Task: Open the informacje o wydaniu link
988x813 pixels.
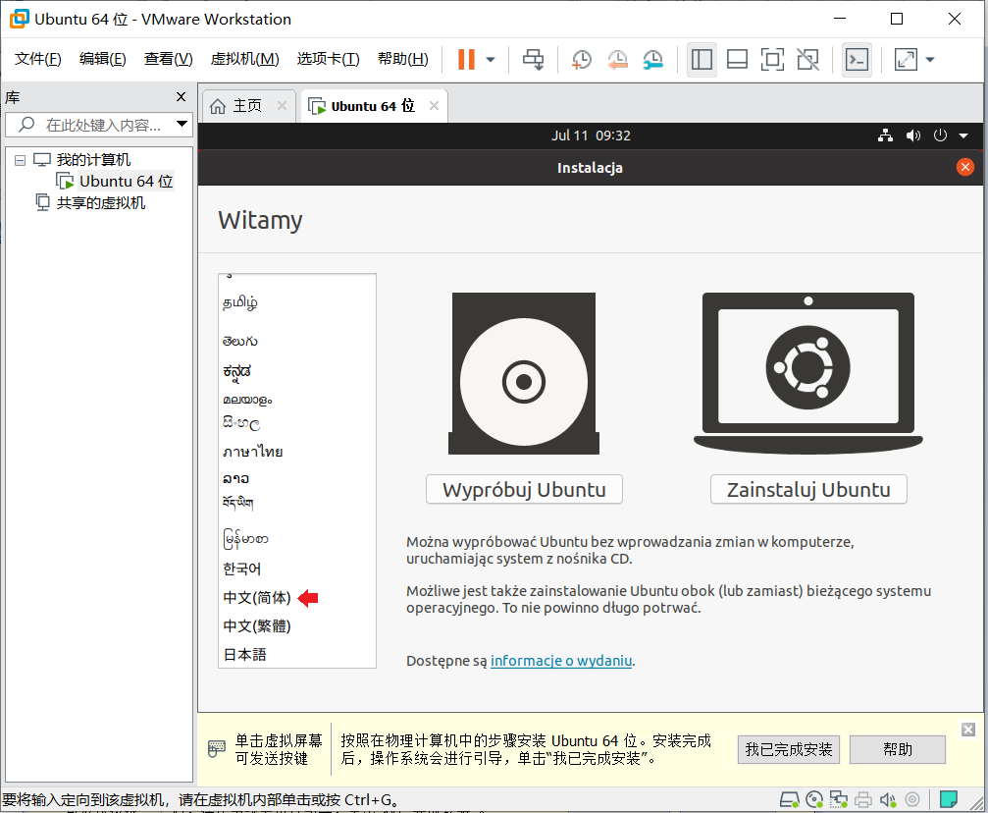Action: (x=560, y=660)
